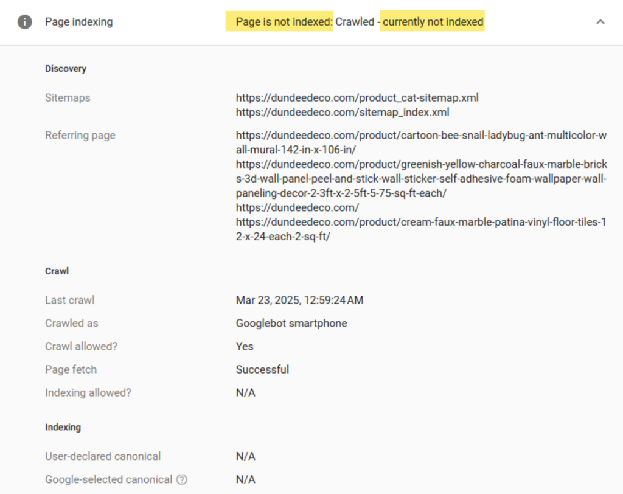Click the info icon beside Page indexing

pyautogui.click(x=24, y=22)
